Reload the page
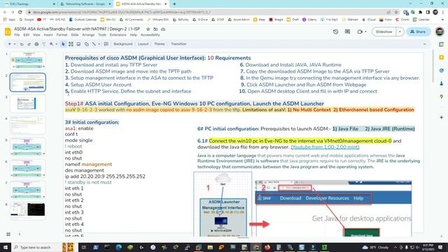This screenshot has width=448, height=252. (20, 13)
